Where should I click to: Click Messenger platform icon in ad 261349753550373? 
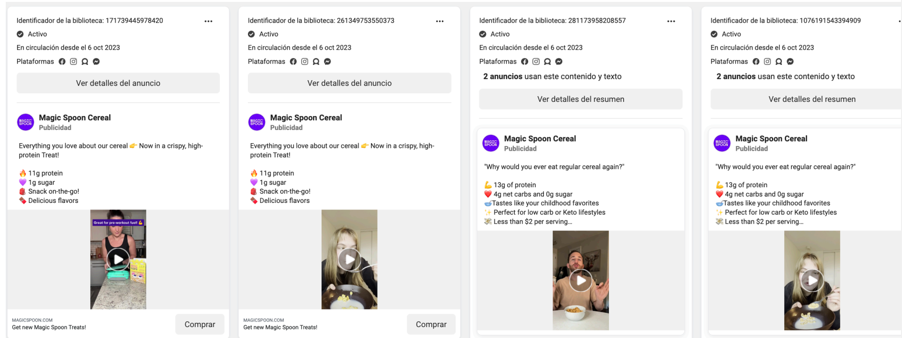(x=328, y=62)
